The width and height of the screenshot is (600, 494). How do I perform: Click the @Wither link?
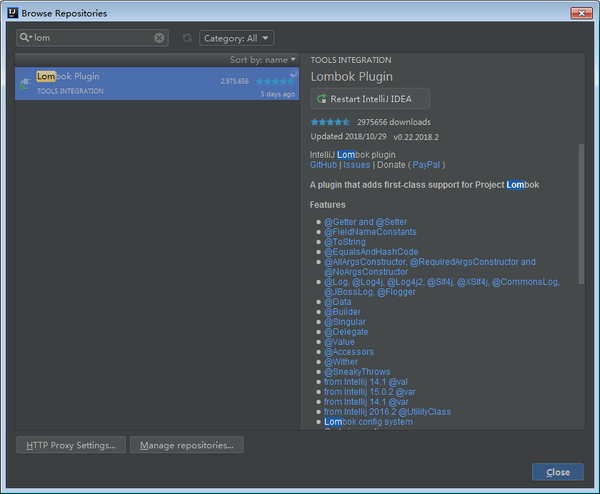(341, 362)
